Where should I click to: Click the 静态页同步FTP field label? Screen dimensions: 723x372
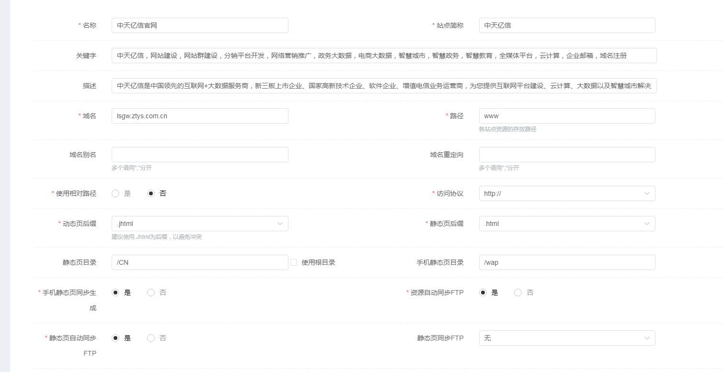(440, 338)
